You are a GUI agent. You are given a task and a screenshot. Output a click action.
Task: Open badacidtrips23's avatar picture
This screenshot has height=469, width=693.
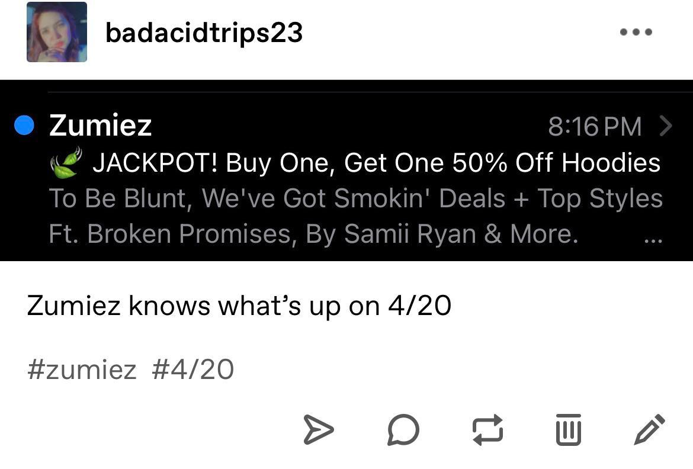click(56, 33)
